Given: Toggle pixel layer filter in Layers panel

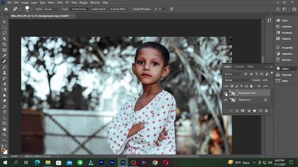Looking at the screenshot, I should (246, 74).
